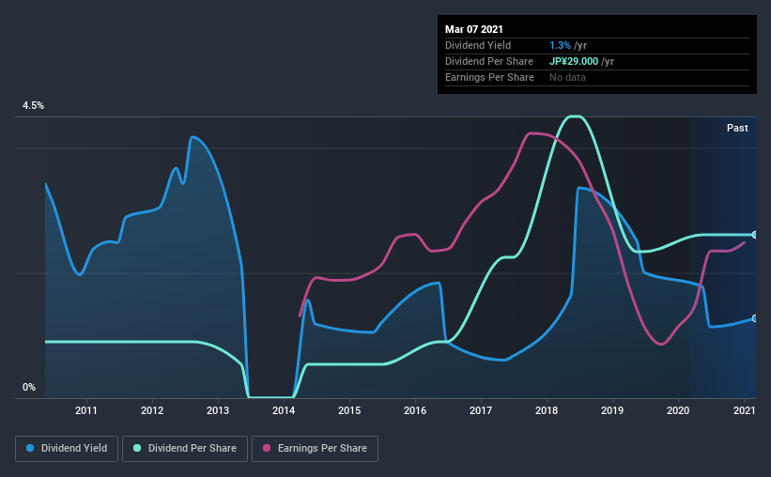Toggle the Earnings Per Share legend button
Image resolution: width=771 pixels, height=477 pixels.
point(315,449)
